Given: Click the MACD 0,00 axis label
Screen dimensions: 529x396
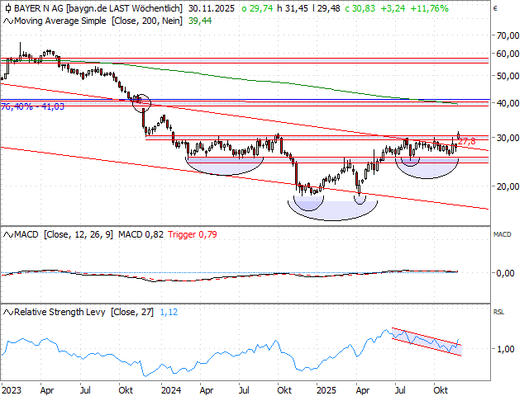Looking at the screenshot, I should tap(505, 273).
